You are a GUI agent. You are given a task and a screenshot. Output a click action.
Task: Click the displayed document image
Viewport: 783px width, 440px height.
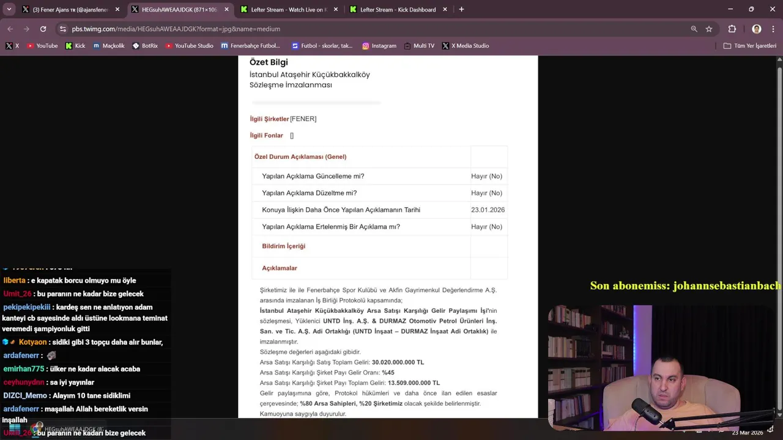click(x=388, y=237)
